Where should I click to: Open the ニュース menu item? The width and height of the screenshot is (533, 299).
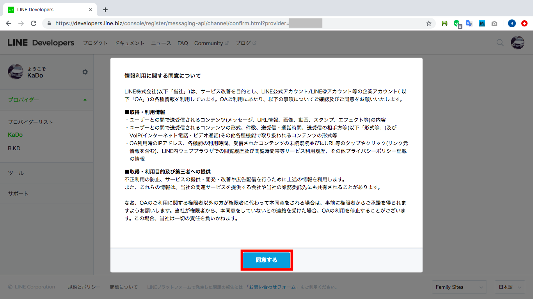[161, 43]
